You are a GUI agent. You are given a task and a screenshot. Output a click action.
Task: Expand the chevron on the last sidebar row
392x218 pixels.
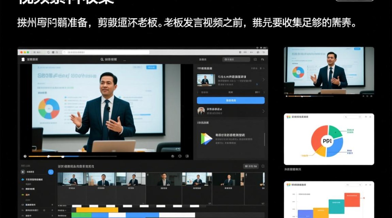52,216
